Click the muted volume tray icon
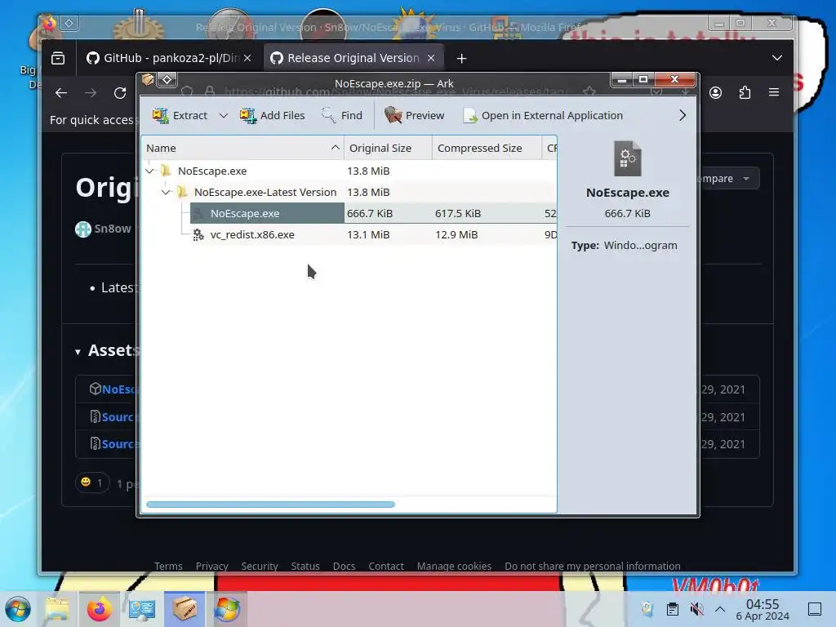The image size is (836, 627). click(696, 609)
